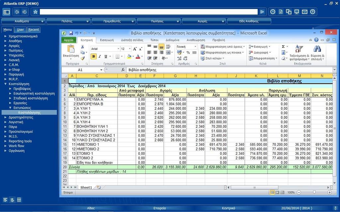Open the font size 12 dropdown

[x=130, y=49]
